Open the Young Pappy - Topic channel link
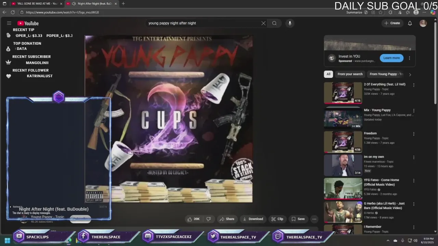The height and width of the screenshot is (246, 438). point(48,217)
